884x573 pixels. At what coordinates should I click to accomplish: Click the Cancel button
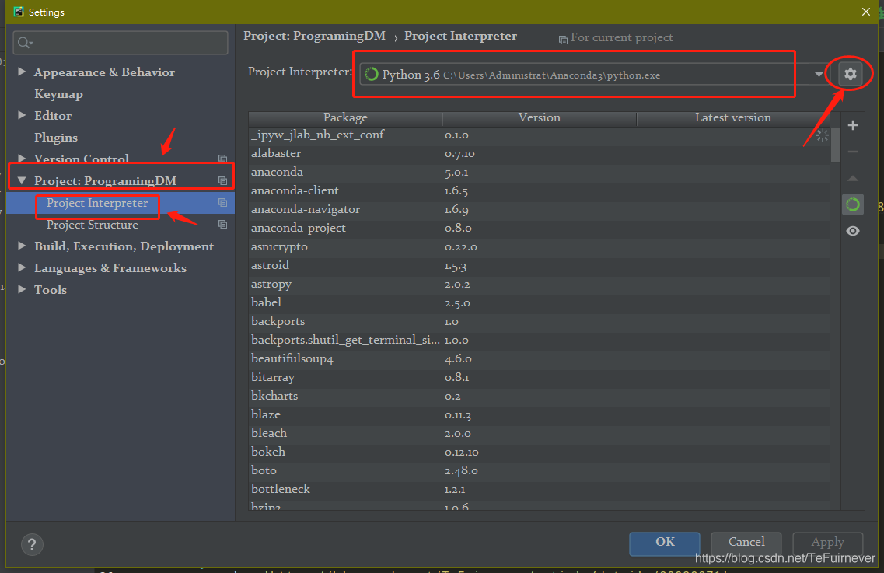(x=746, y=543)
